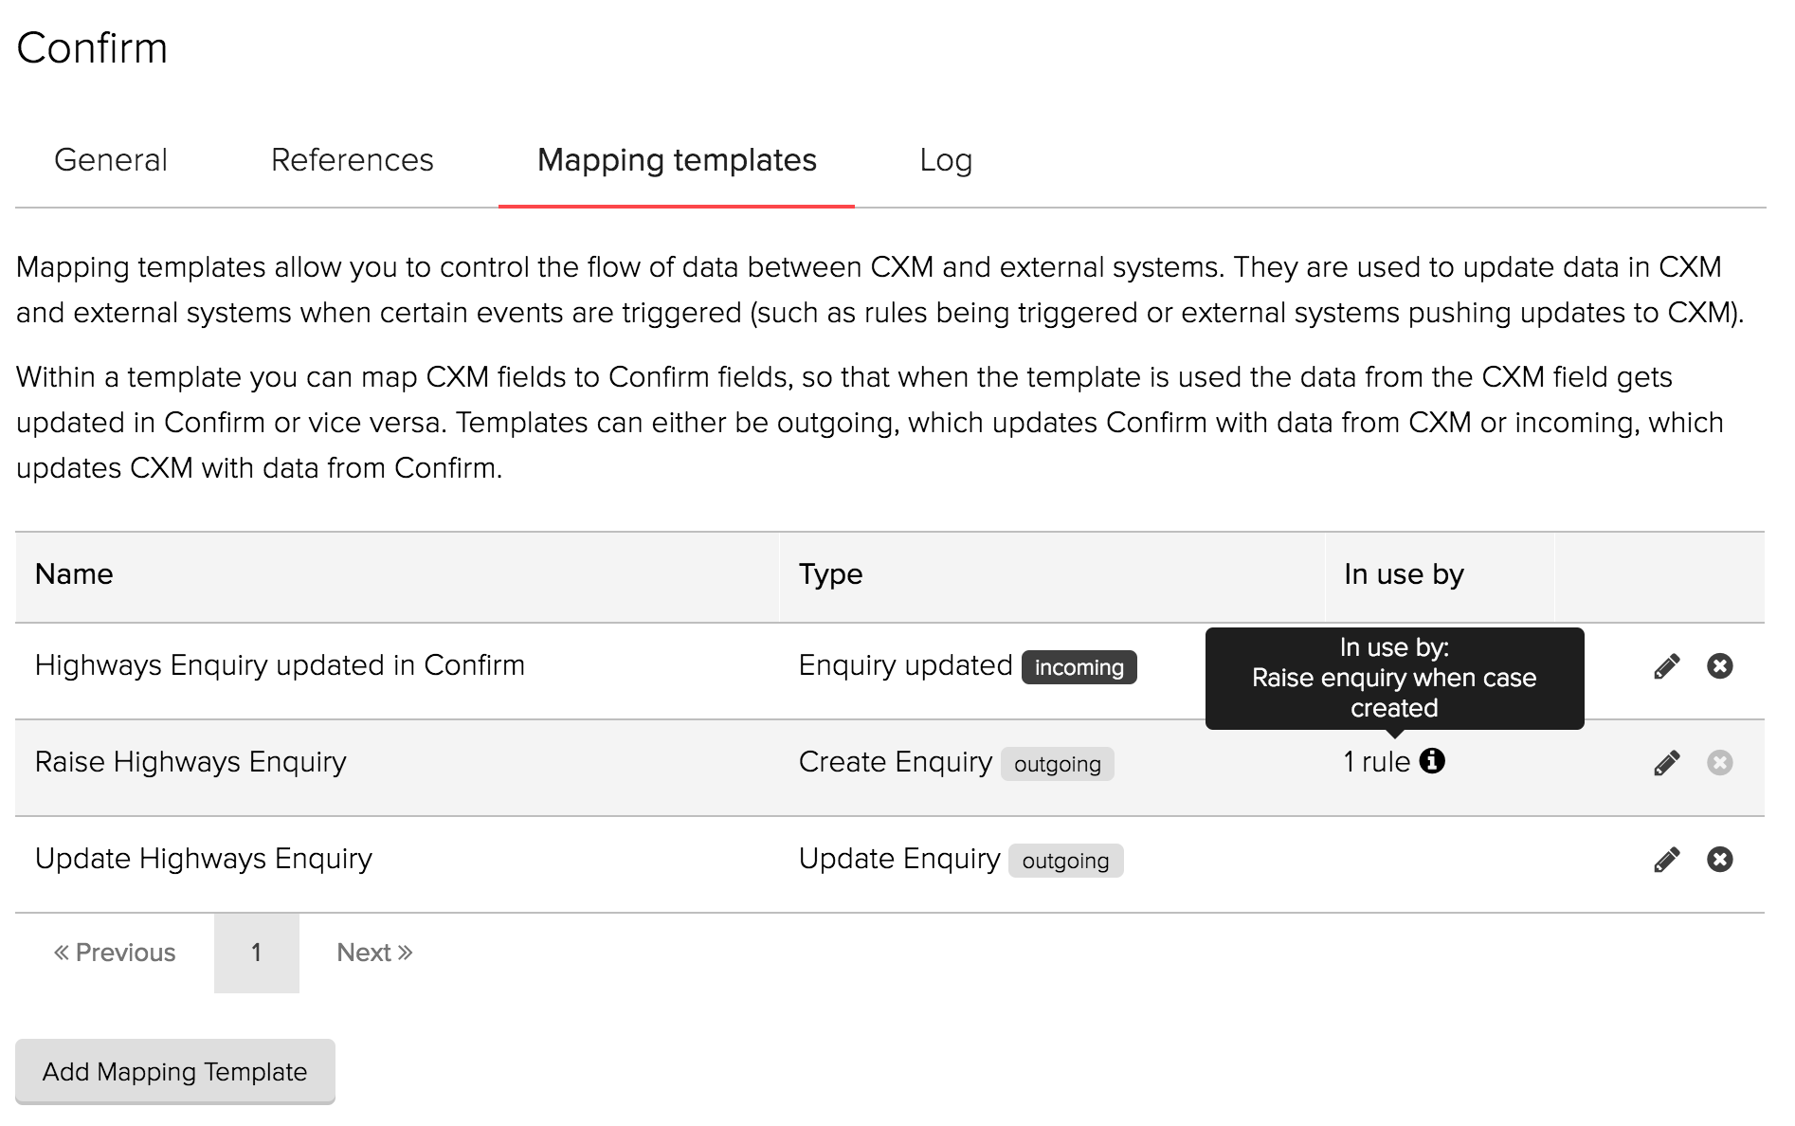Edit the Update Highways Enquiry template
Screen dimensions: 1795x1126
tap(1667, 860)
